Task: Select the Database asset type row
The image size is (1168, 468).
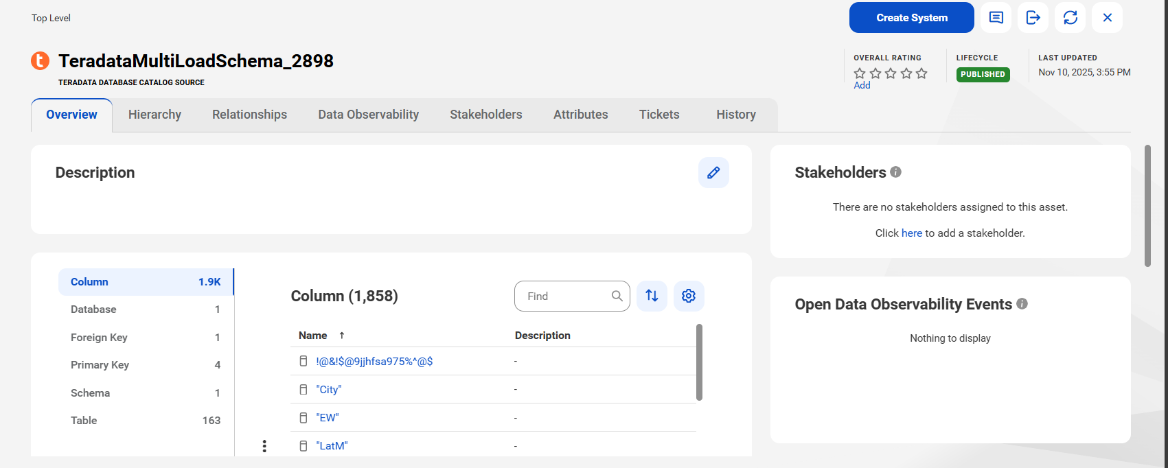Action: [146, 309]
